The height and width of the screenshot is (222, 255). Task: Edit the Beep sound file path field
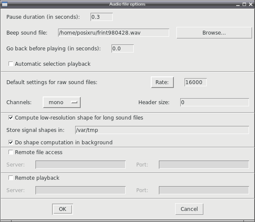114,33
